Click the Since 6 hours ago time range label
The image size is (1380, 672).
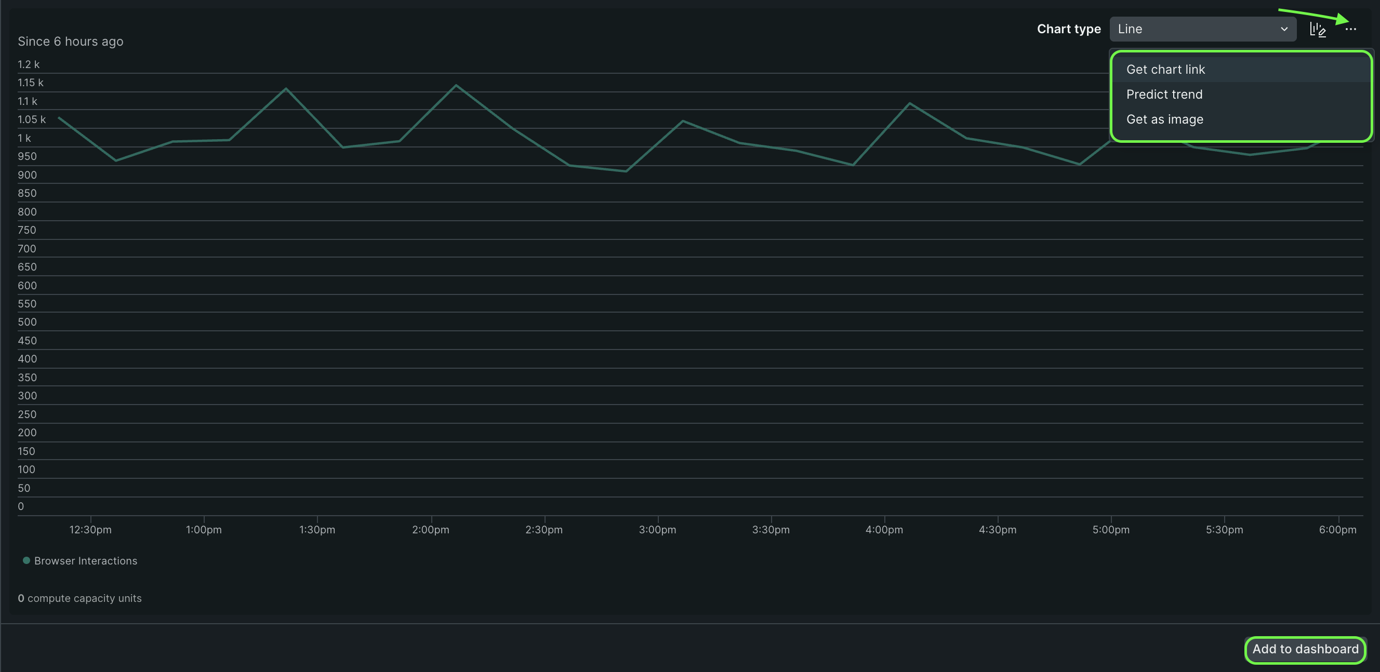[x=70, y=41]
